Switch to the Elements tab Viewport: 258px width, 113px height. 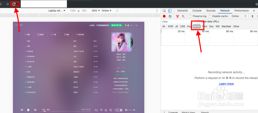point(182,11)
